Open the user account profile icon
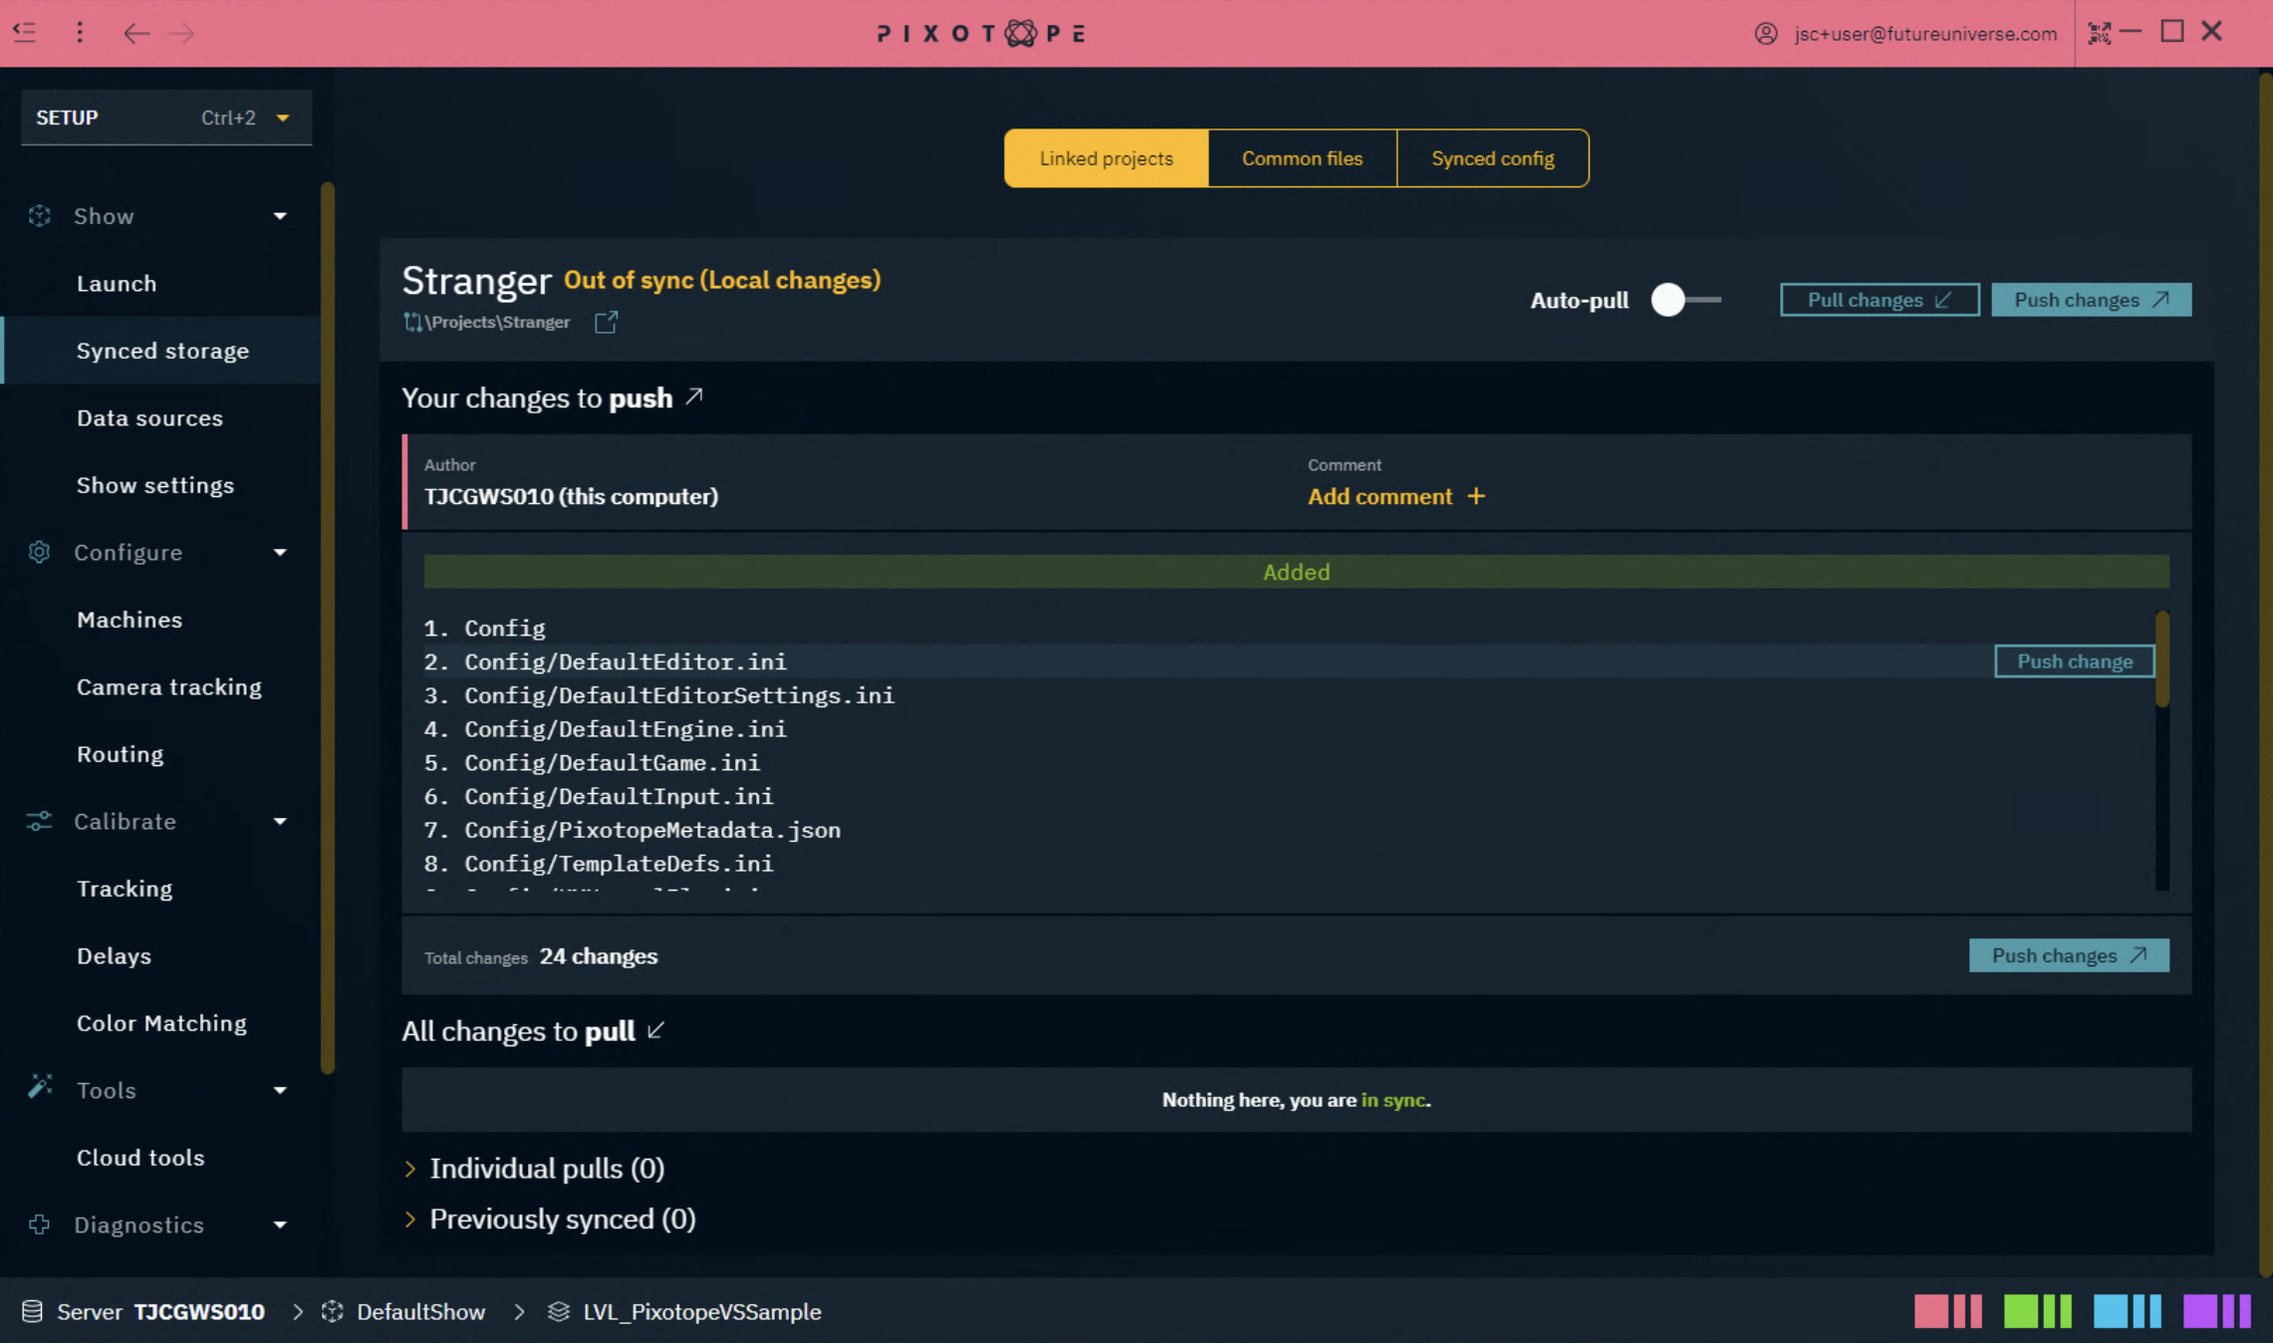Viewport: 2273px width, 1343px height. click(1766, 33)
